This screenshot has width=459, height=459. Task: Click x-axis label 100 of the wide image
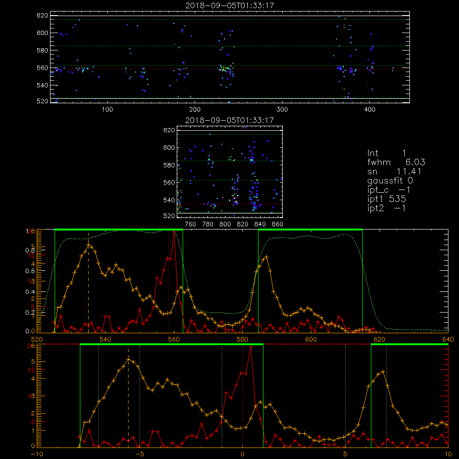107,110
